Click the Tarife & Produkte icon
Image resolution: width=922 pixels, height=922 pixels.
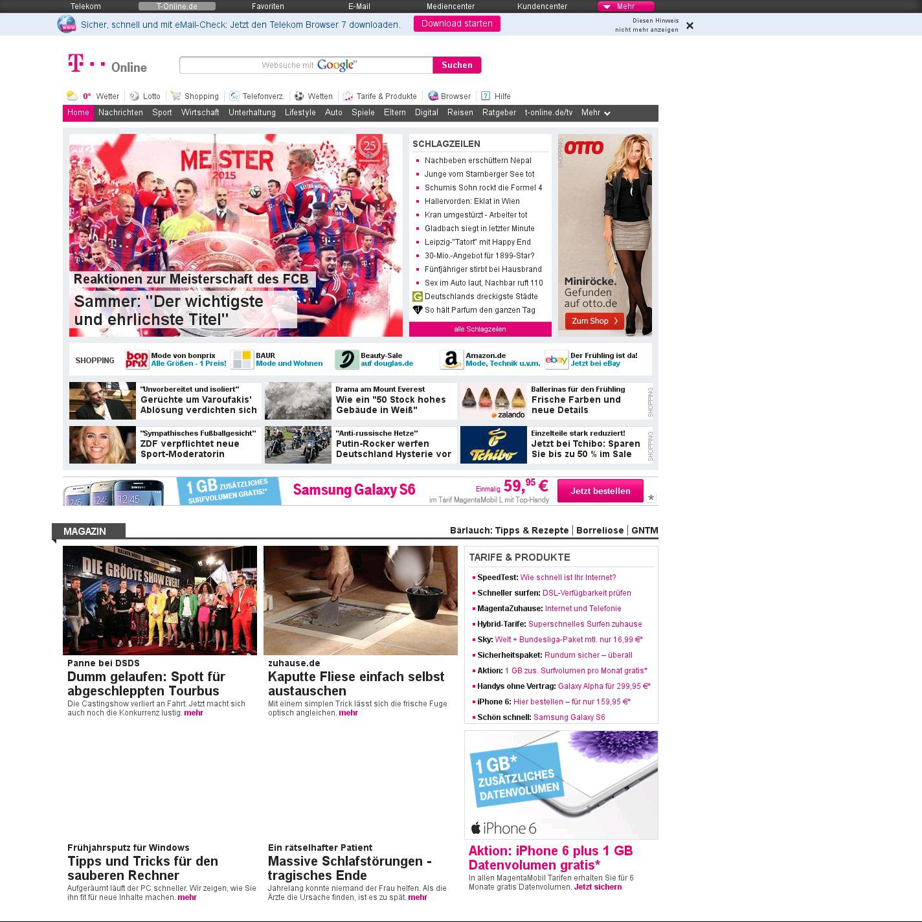(x=348, y=96)
